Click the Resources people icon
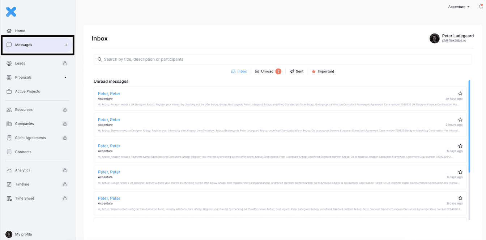The width and height of the screenshot is (486, 240). (x=9, y=110)
